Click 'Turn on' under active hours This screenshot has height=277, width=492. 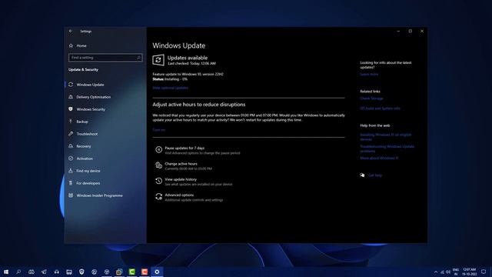[x=159, y=130]
